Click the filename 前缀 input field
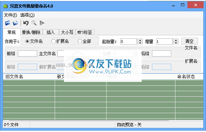The width and height of the screenshot is (206, 132). coord(27,53)
